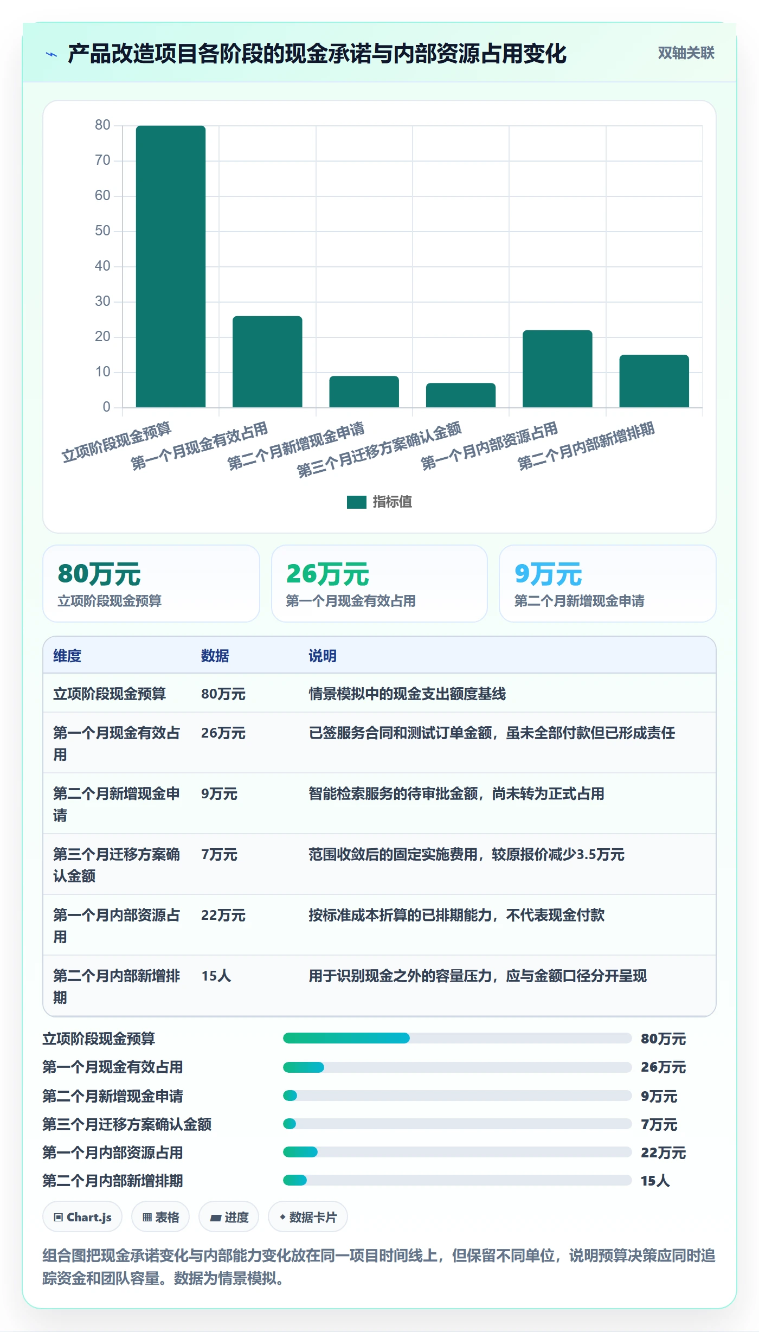Click the progress bar for 第一个月现金有效占用

coord(457,1067)
